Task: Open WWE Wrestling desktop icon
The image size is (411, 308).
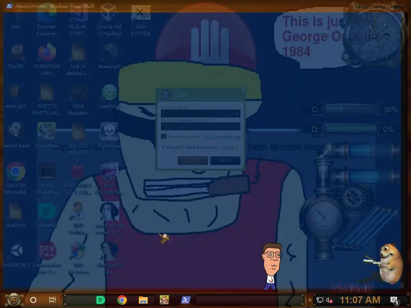Action: pyautogui.click(x=47, y=178)
